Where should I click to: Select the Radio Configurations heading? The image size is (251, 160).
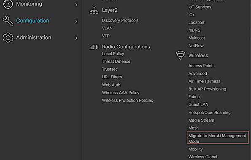click(126, 47)
